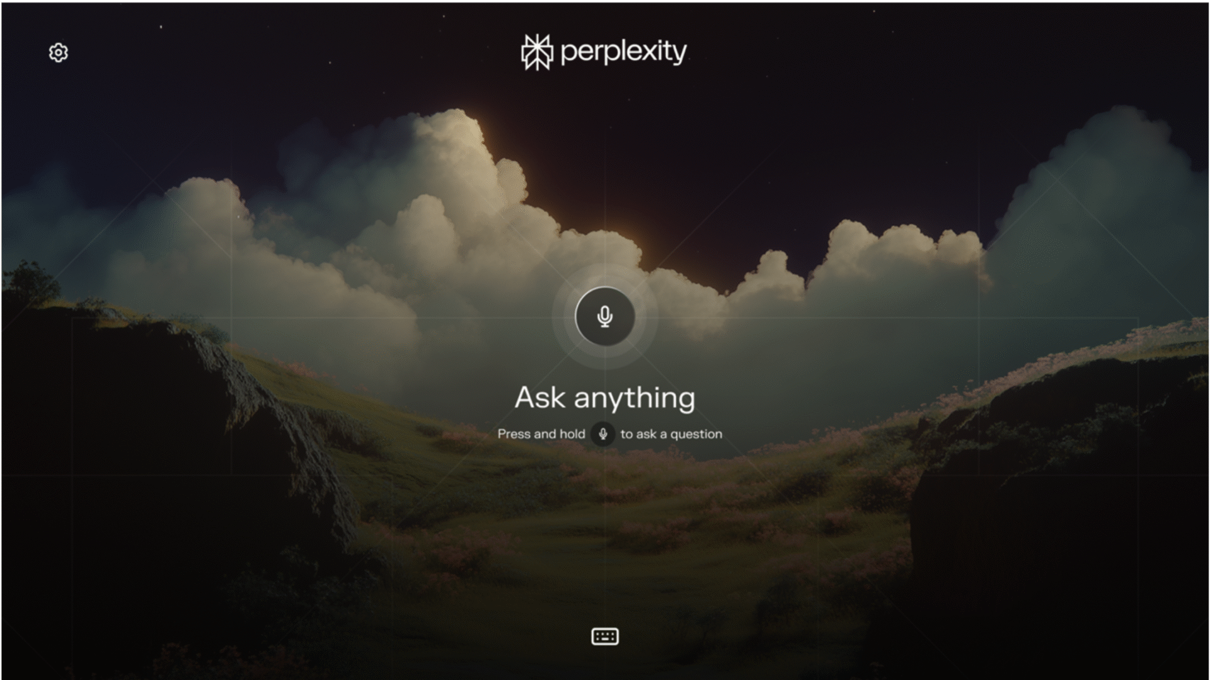Activate the glowing microphone circle

click(604, 316)
